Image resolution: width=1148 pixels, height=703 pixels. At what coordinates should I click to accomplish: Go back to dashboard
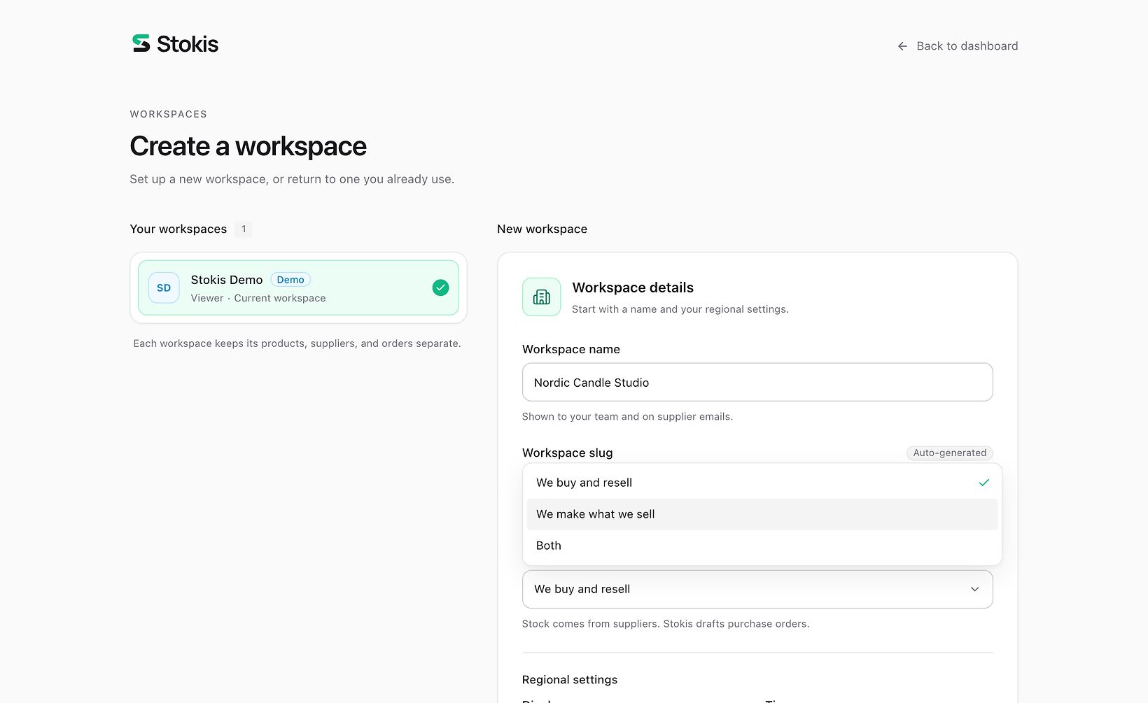pos(957,46)
